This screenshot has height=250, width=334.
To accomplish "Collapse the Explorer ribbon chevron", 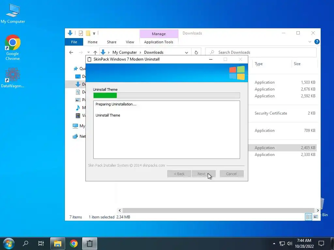I will 310,42.
